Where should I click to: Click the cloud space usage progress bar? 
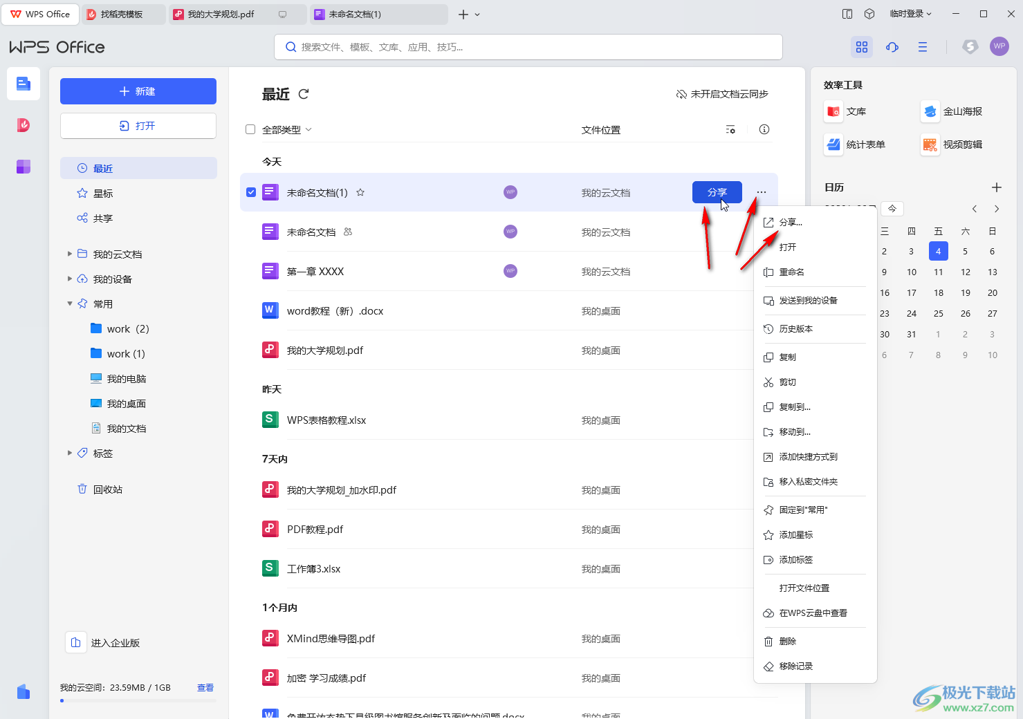click(138, 700)
